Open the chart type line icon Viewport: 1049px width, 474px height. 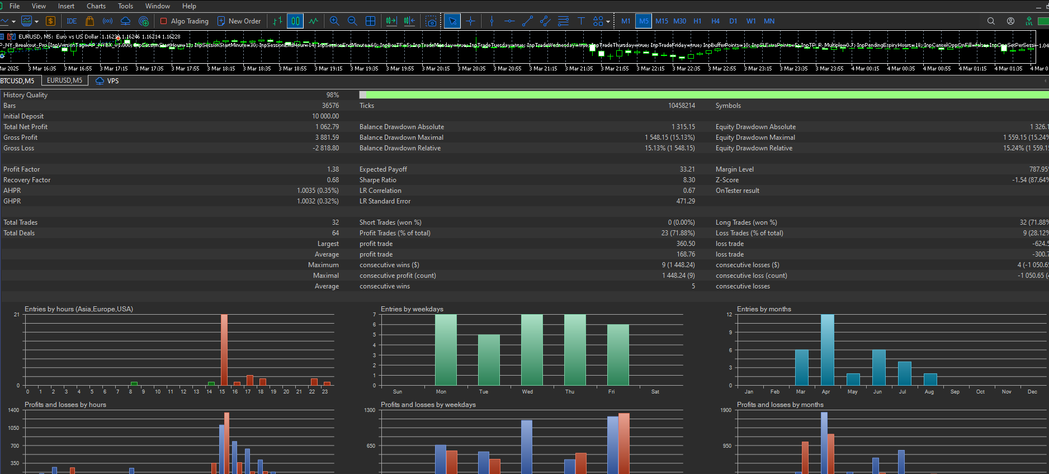tap(4, 21)
